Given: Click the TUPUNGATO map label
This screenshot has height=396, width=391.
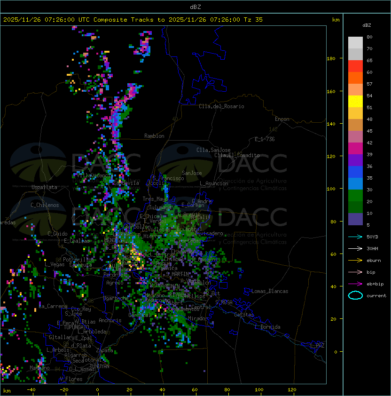Looking at the screenshot, I should (x=76, y=327).
